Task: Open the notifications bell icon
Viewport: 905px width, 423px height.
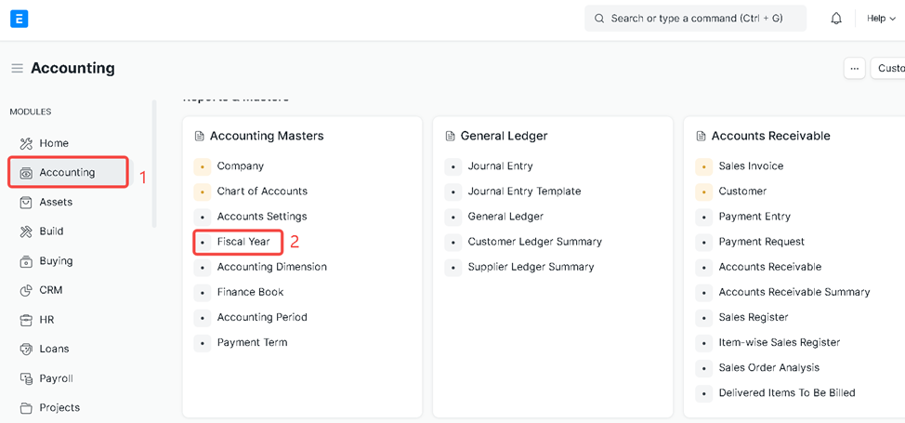Action: [x=836, y=19]
